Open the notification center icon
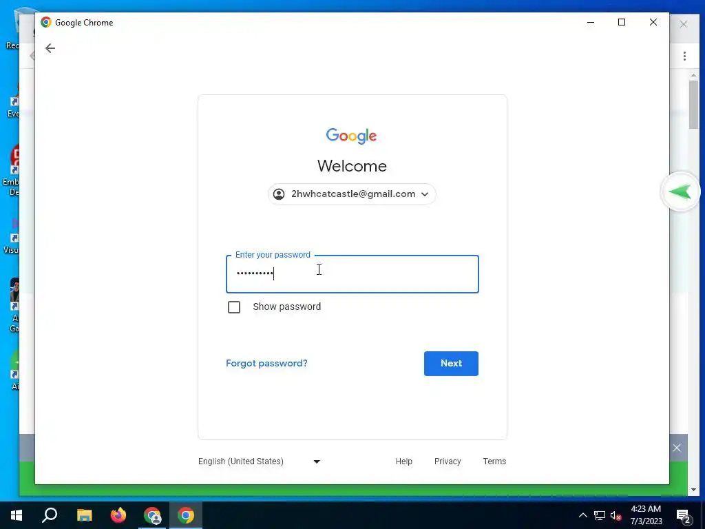 [684, 516]
